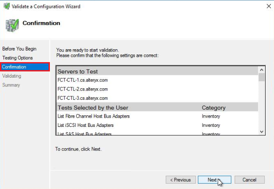Click the wizard icon in the title bar
Viewport: 274px width, 189px height.
[x=6, y=6]
